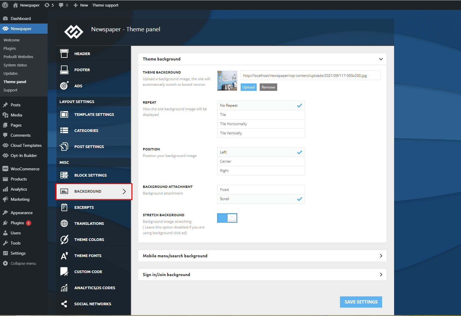
Task: Click the Theme Fonts icon
Action: pyautogui.click(x=64, y=256)
